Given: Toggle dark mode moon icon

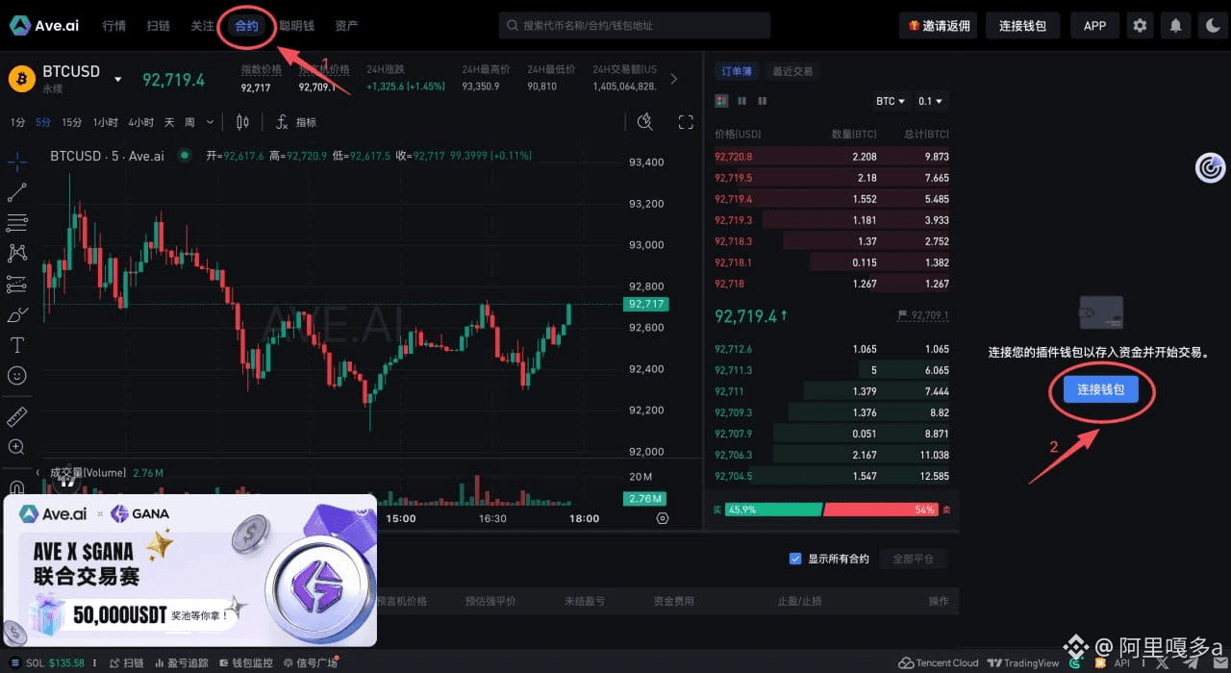Looking at the screenshot, I should coord(1211,26).
